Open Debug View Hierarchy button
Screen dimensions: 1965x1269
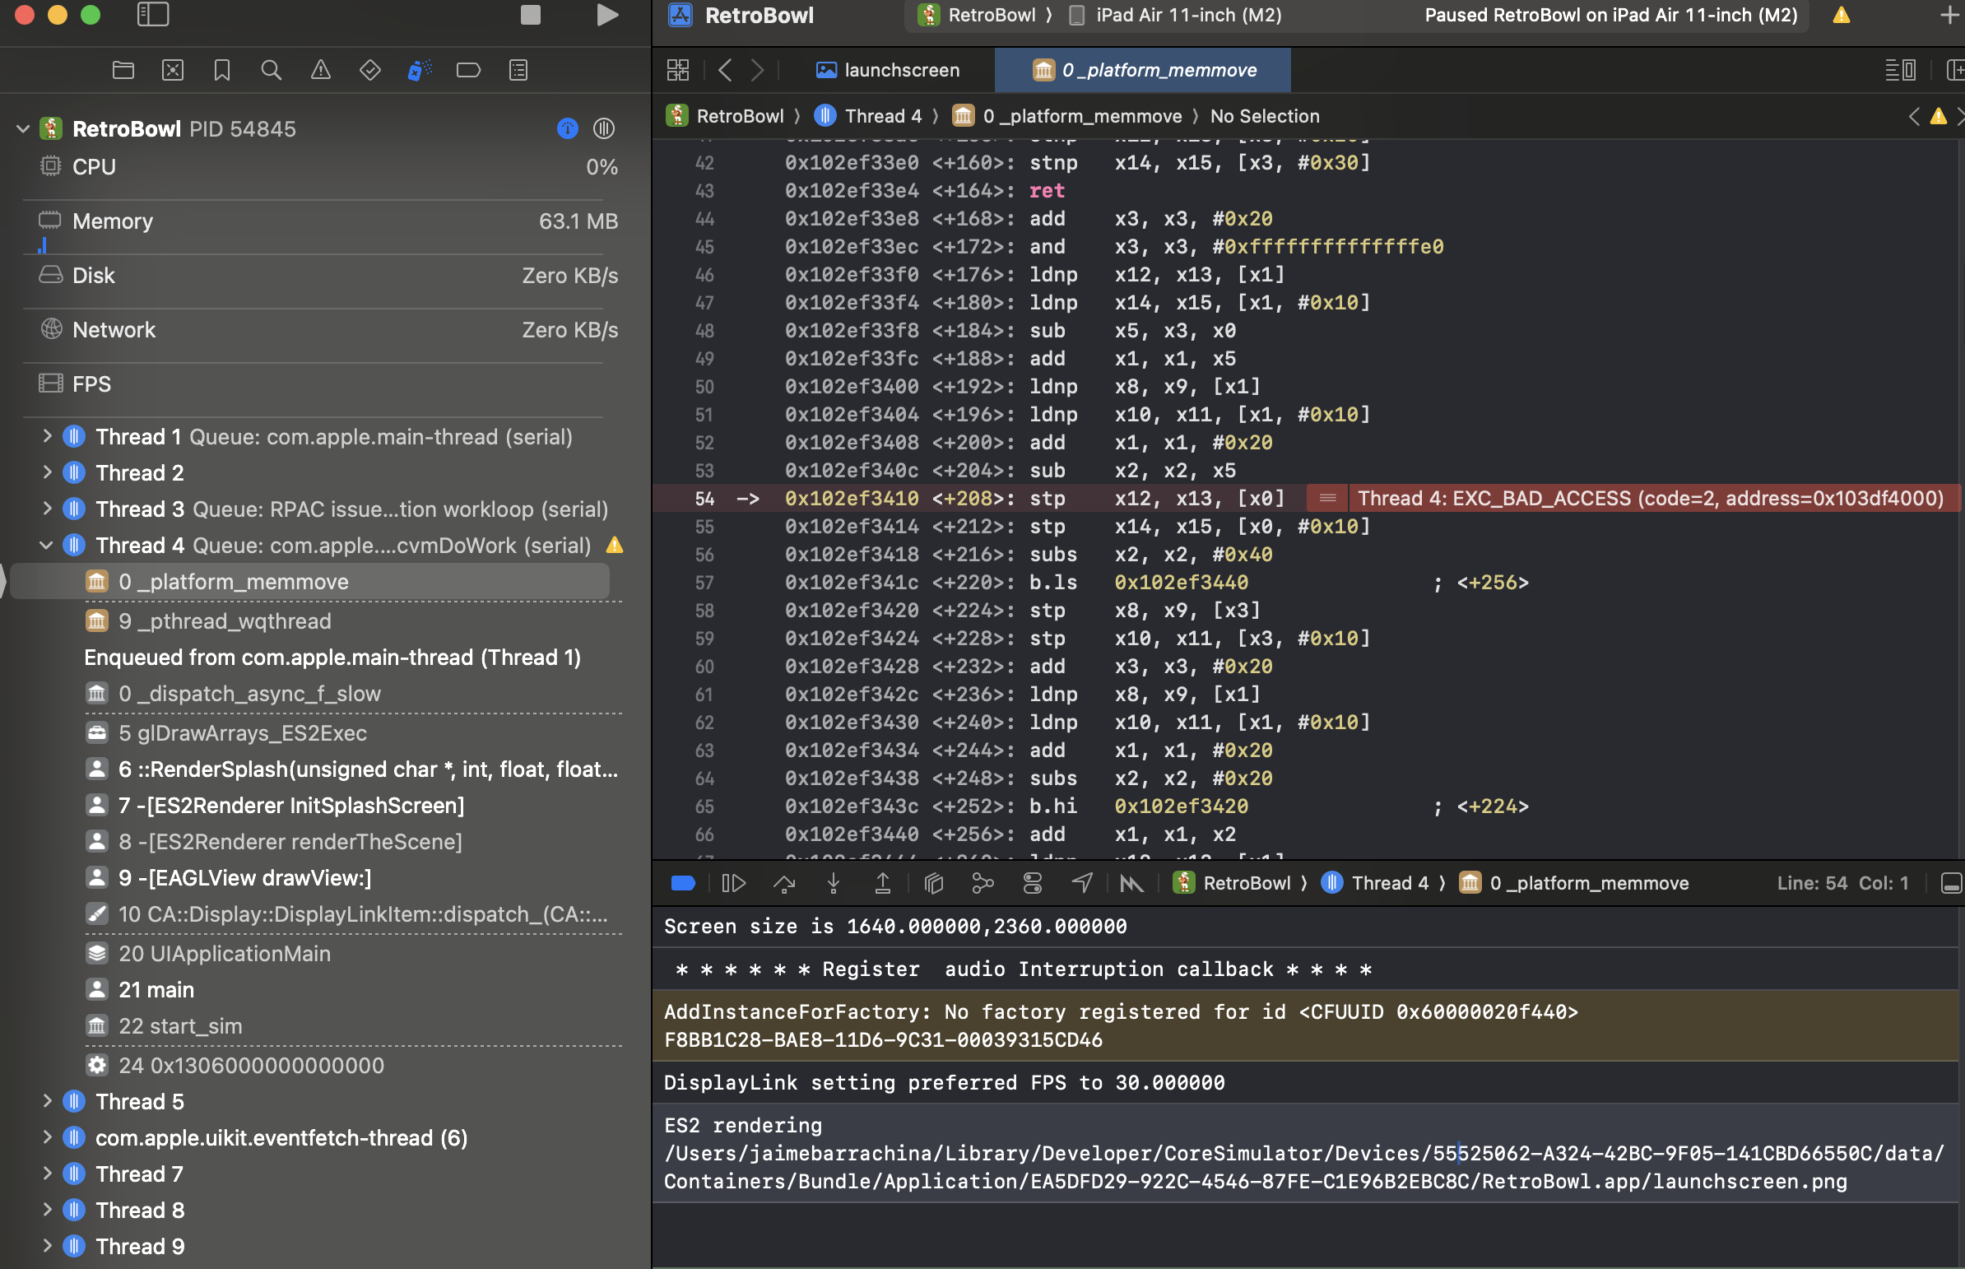933,883
